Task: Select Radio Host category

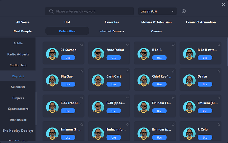Action: coord(18,65)
